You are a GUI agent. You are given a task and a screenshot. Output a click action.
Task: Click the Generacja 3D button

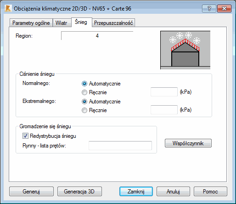tap(79, 192)
